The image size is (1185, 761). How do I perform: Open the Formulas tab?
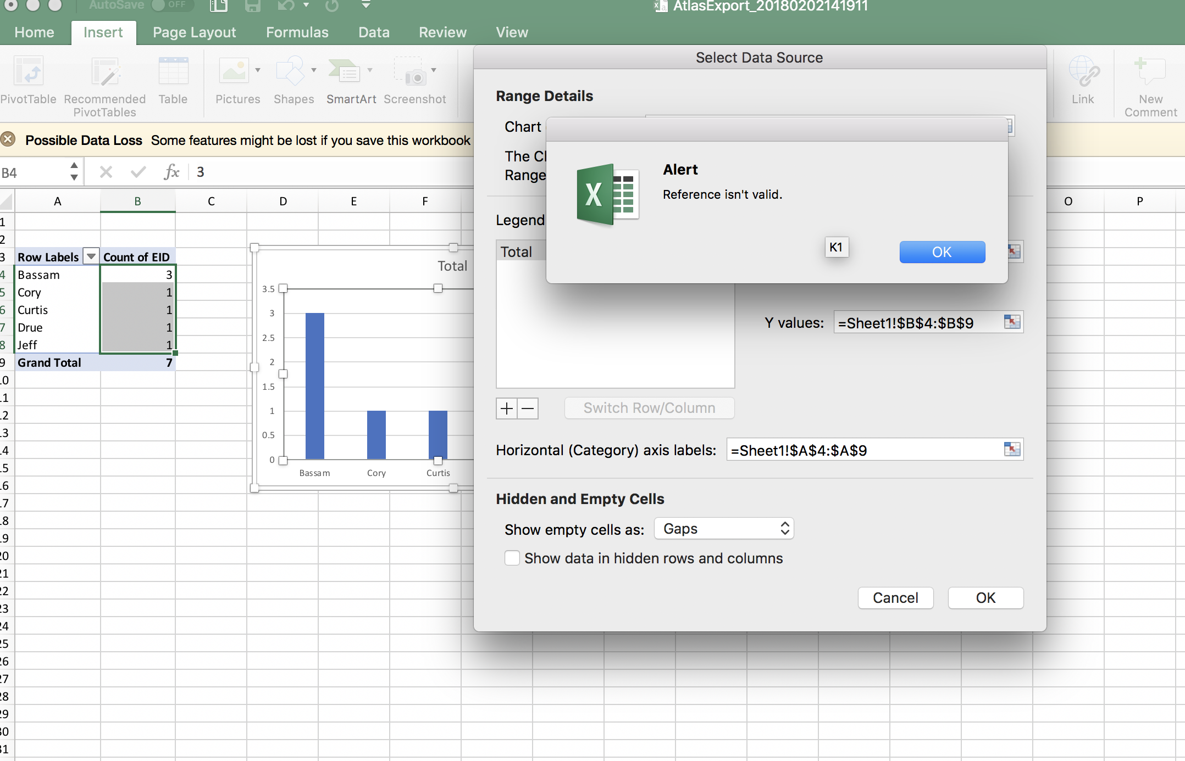point(297,32)
